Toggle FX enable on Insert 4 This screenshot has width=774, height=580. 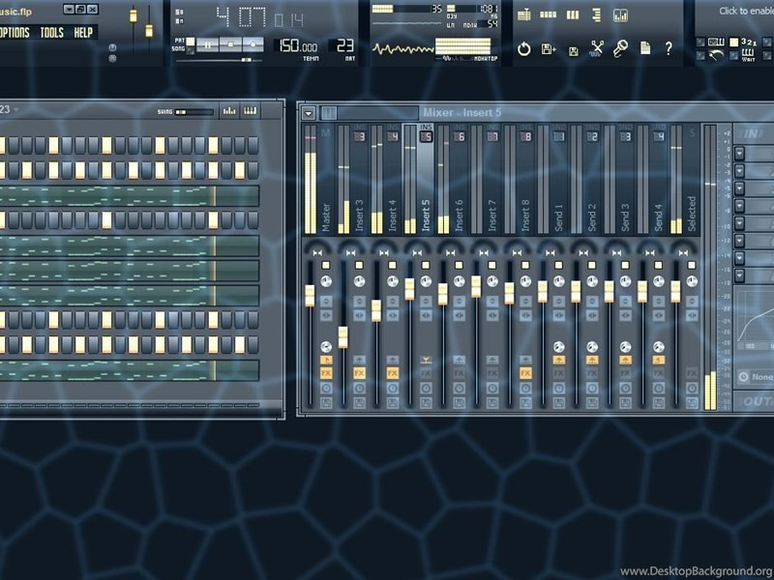point(393,373)
